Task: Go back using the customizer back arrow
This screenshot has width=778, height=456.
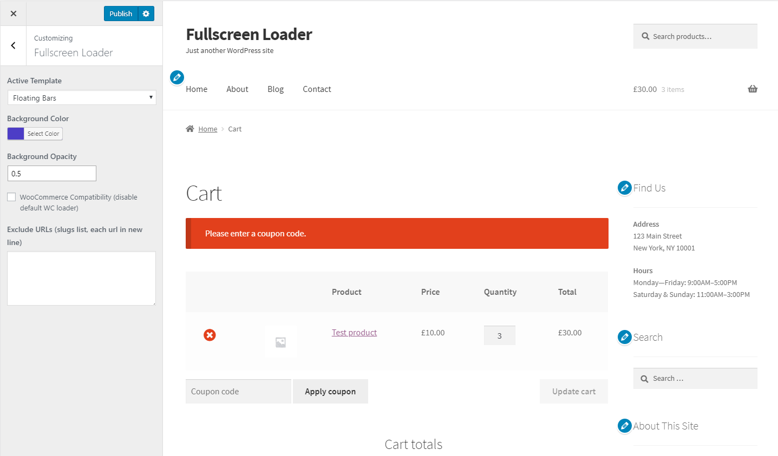Action: tap(13, 46)
